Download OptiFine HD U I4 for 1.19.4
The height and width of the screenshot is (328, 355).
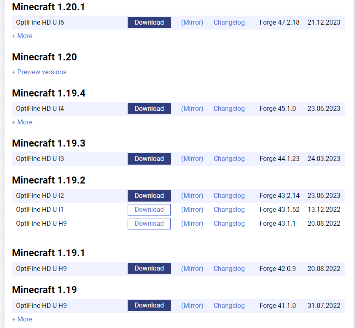149,108
